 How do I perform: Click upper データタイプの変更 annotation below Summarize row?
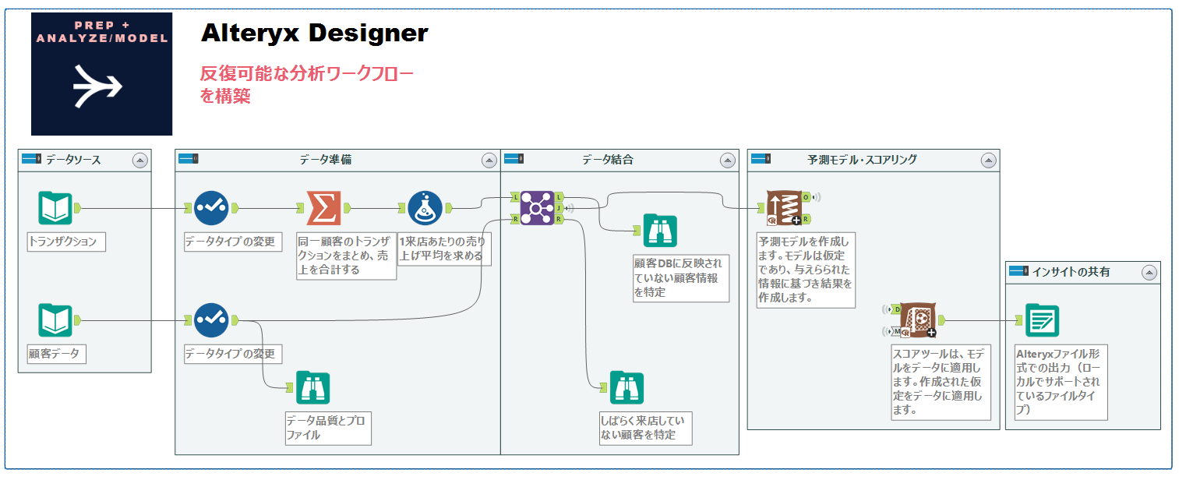coord(232,242)
